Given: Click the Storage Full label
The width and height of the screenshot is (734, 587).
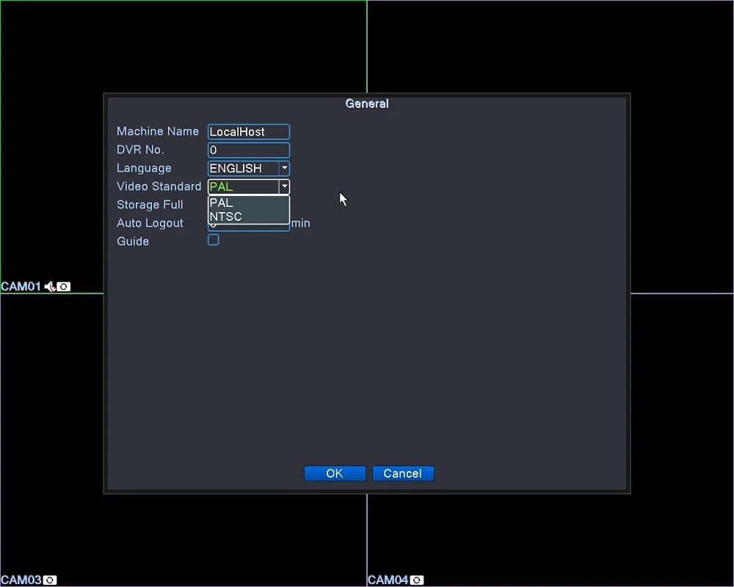Looking at the screenshot, I should 150,205.
